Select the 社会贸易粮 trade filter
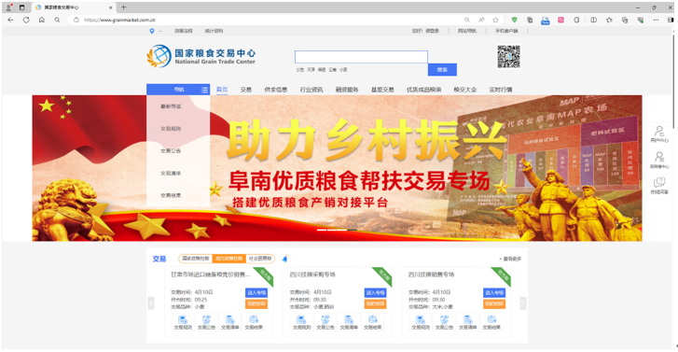The width and height of the screenshot is (678, 352). [260, 259]
